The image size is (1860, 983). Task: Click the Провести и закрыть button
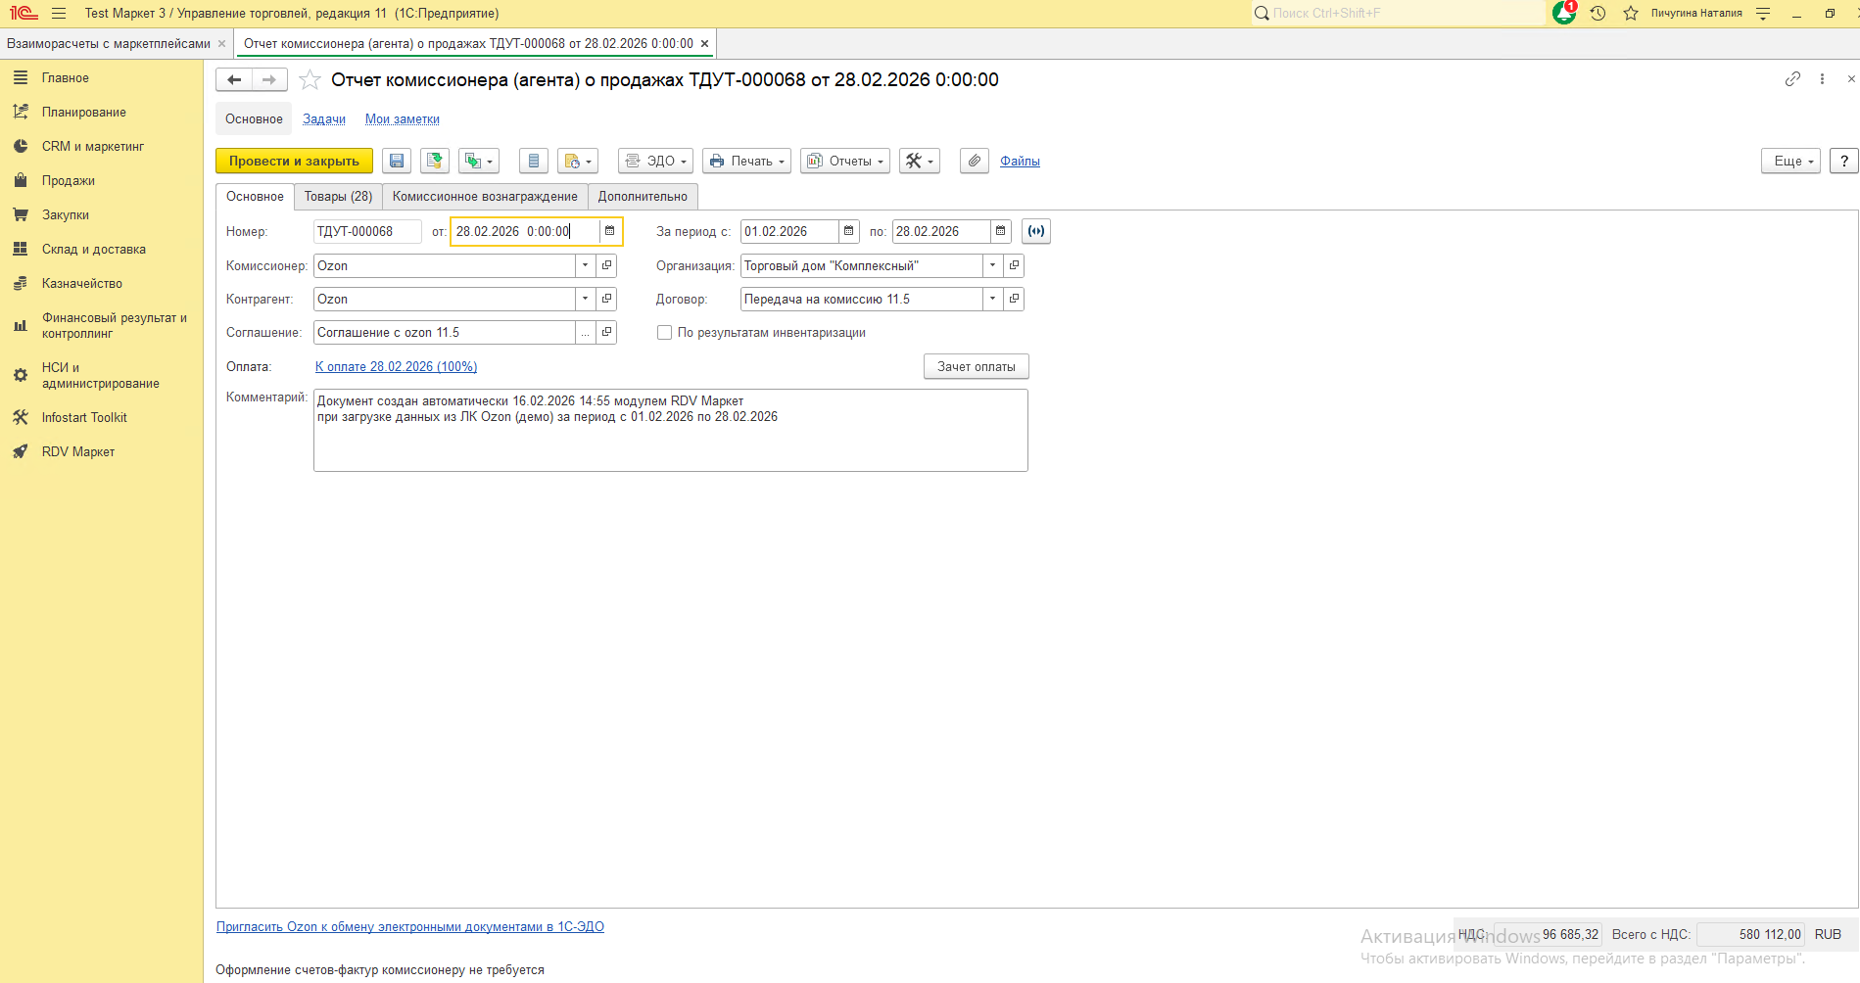pos(294,162)
